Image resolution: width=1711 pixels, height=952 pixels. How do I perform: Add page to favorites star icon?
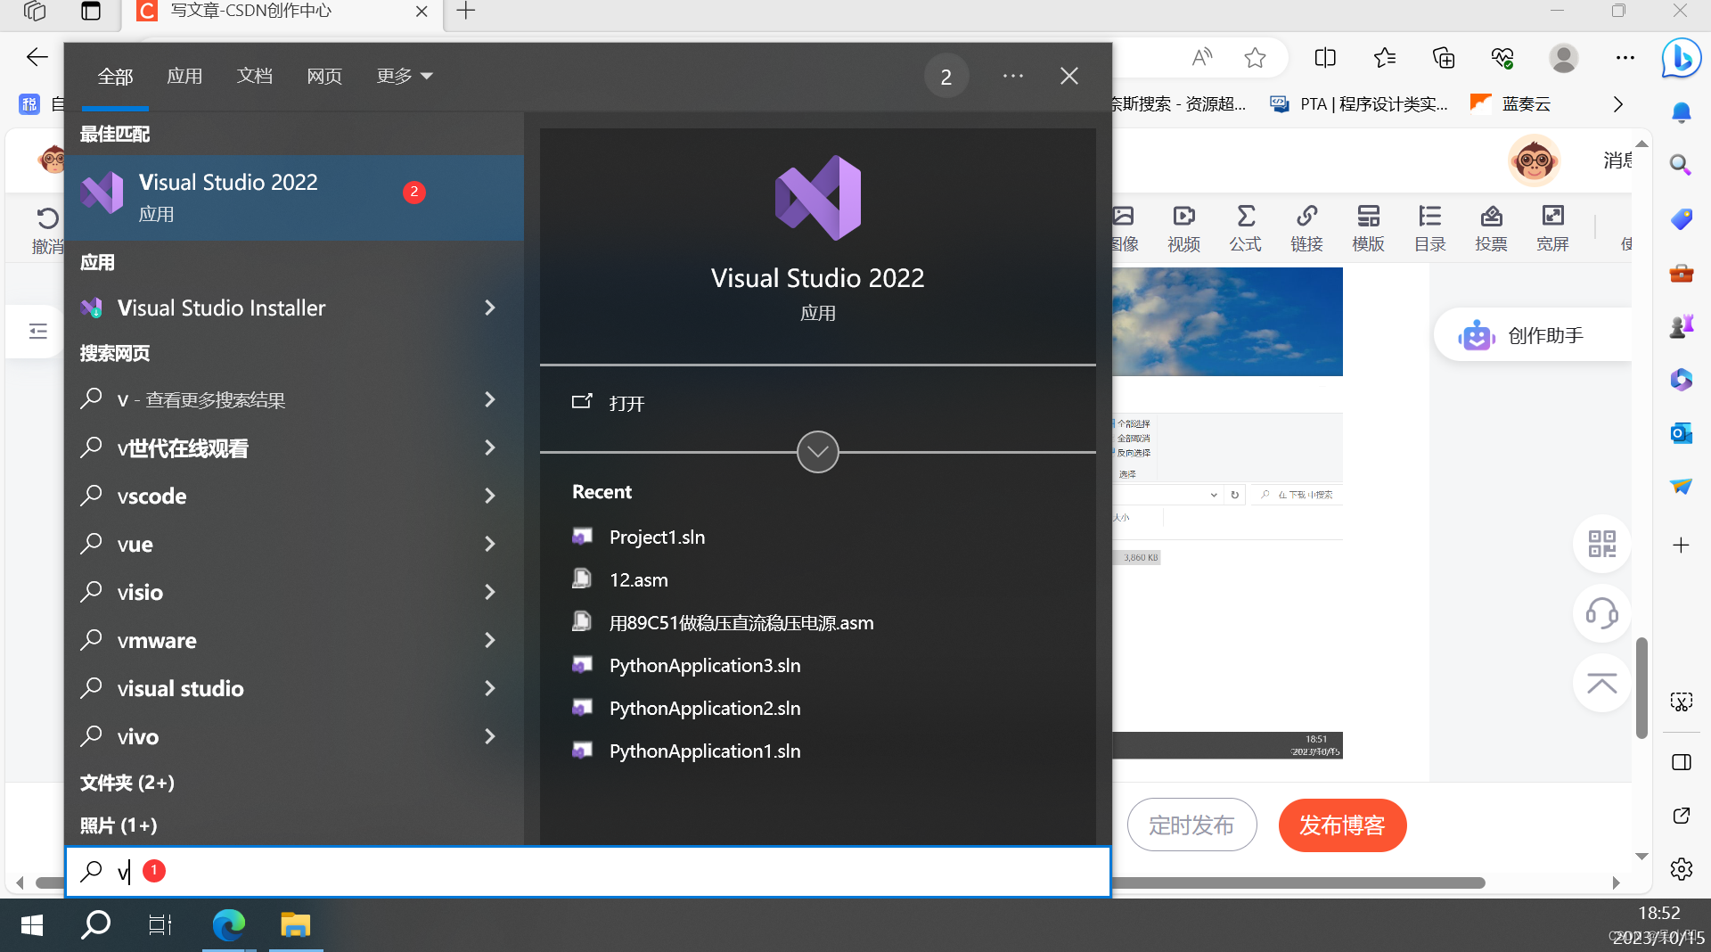pyautogui.click(x=1255, y=58)
